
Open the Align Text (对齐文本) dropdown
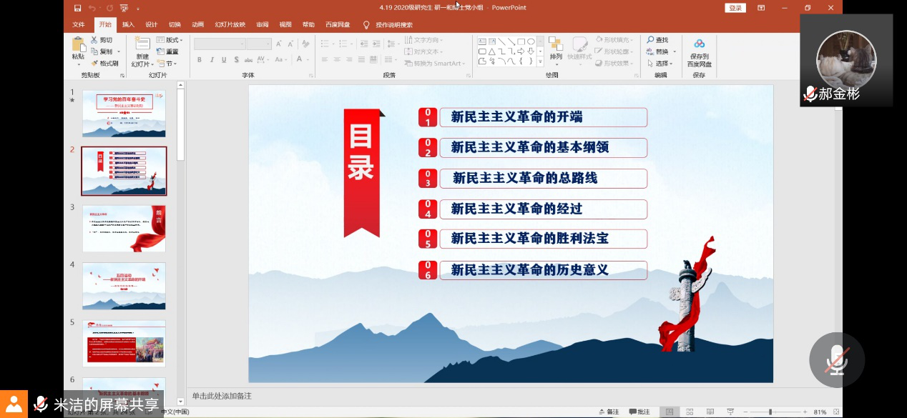coord(423,51)
